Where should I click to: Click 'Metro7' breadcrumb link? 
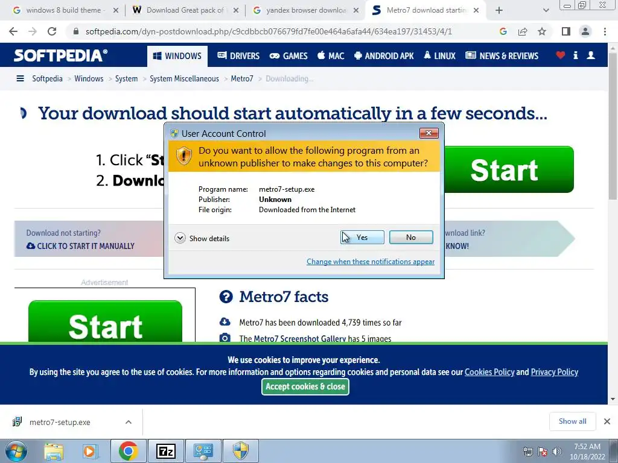click(242, 79)
